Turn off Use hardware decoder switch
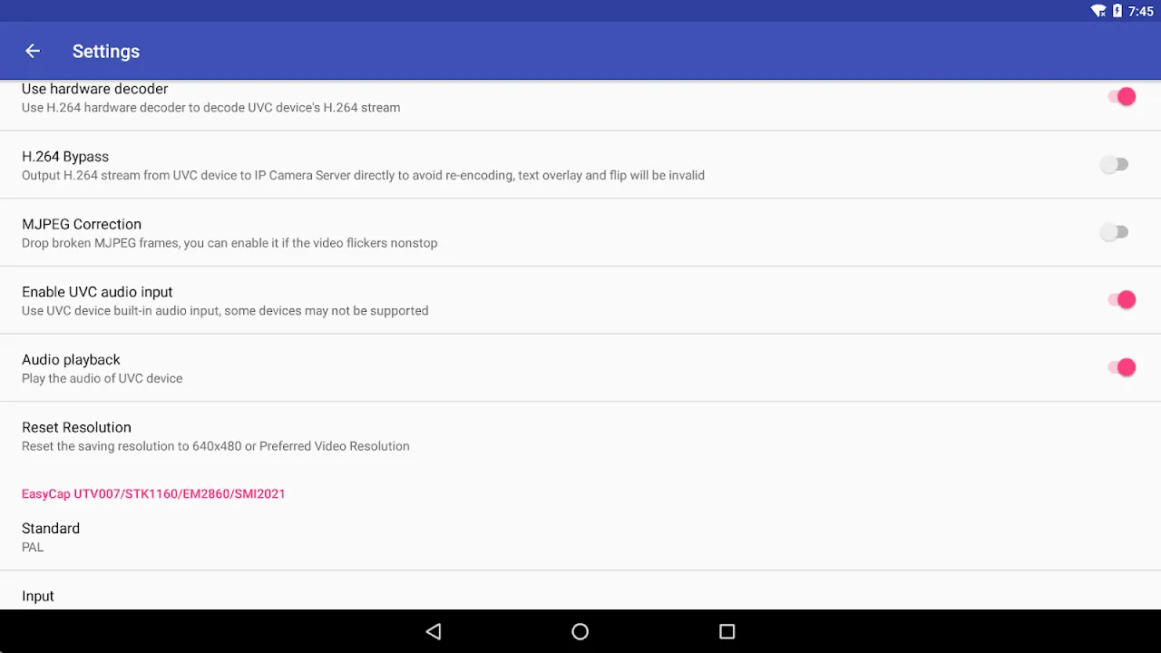1161x653 pixels. point(1122,97)
